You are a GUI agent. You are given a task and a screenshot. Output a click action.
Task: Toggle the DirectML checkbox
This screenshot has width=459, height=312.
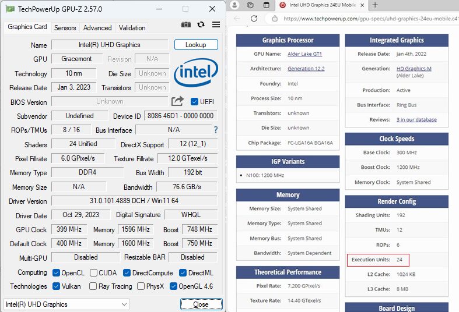tap(183, 272)
